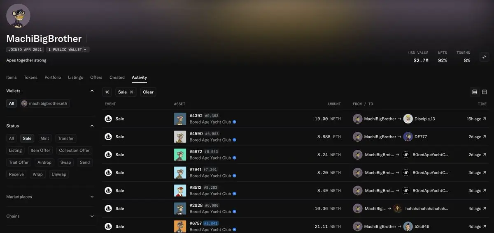Screen dimensions: 494x233
Task: Open the 52c946 buyer profile
Action: click(x=417, y=226)
